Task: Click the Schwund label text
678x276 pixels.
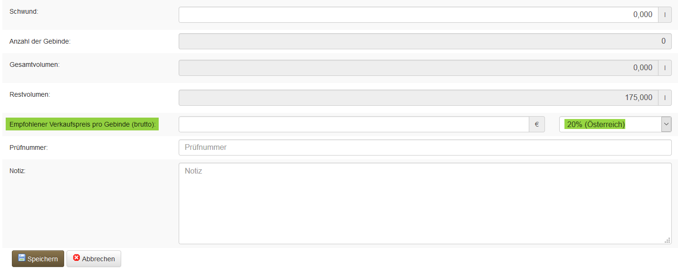Action: click(x=24, y=11)
